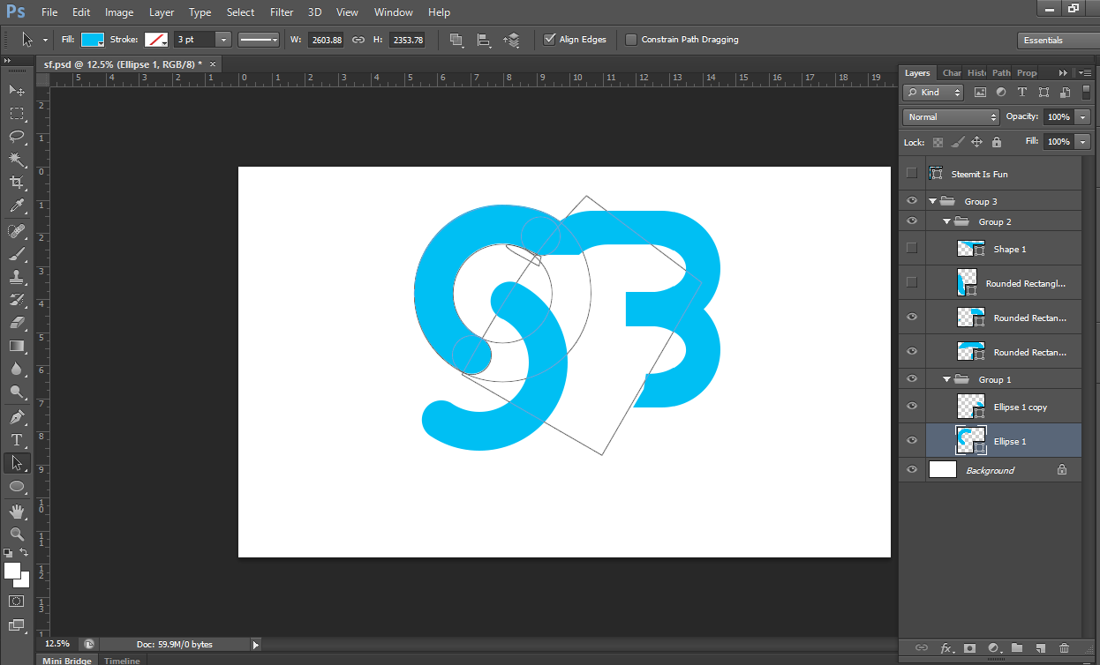Select the Ellipse 1 copy layer thumbnail
Screen dimensions: 1100x665
[x=971, y=407]
